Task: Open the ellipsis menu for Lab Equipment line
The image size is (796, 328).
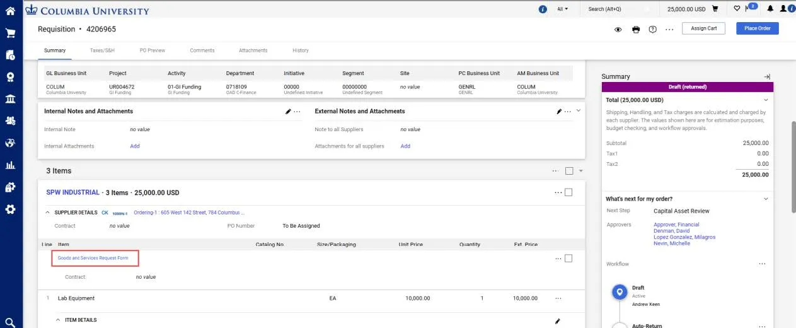Action: (558, 298)
